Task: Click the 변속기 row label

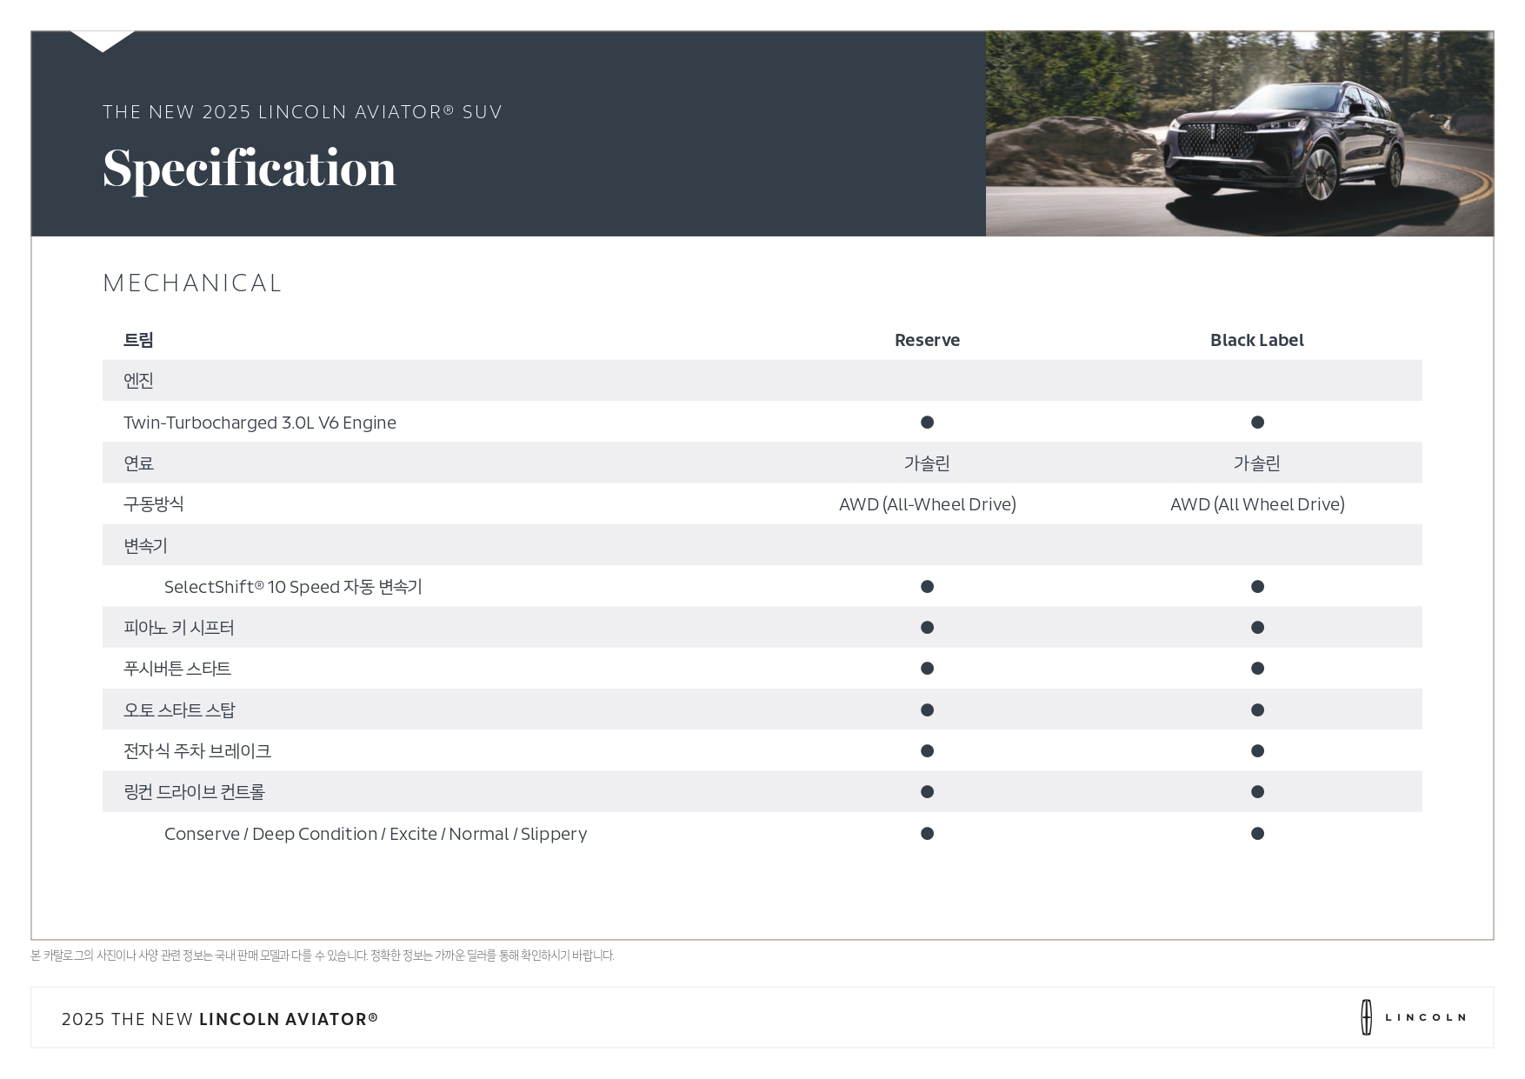Action: point(145,546)
